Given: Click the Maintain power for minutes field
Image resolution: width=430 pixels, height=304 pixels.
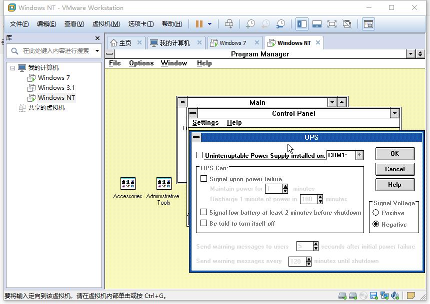Looking at the screenshot, I should tap(273, 188).
